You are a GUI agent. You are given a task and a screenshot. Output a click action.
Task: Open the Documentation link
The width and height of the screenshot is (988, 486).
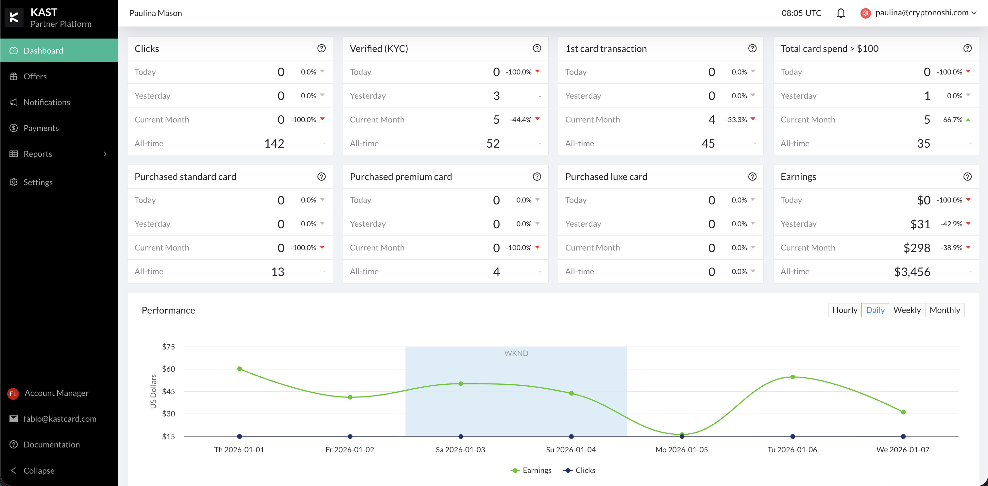click(51, 444)
